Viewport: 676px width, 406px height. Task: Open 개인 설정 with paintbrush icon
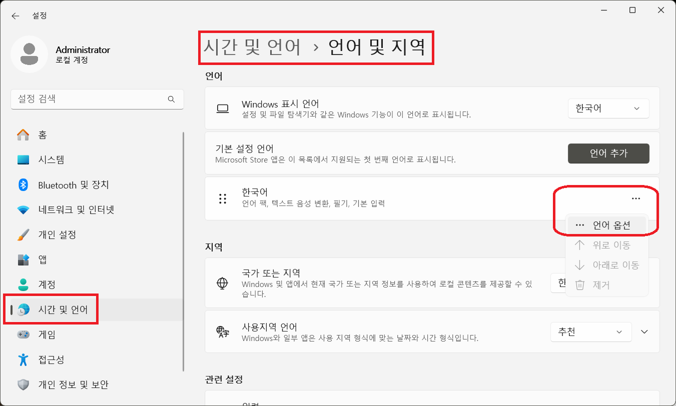click(x=57, y=235)
